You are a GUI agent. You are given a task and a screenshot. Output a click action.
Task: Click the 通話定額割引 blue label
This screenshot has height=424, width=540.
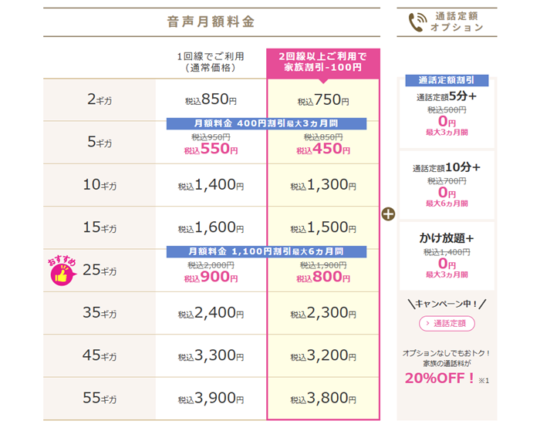[447, 80]
